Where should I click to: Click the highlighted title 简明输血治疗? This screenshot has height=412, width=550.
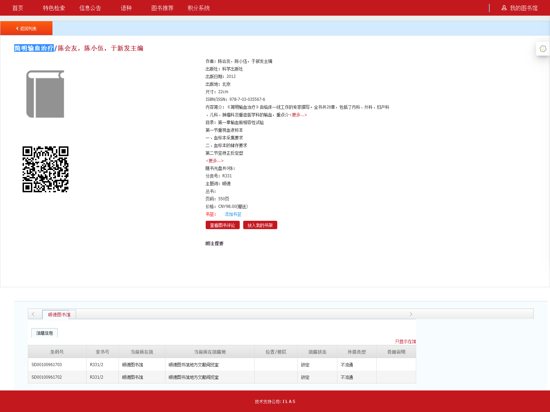point(34,48)
